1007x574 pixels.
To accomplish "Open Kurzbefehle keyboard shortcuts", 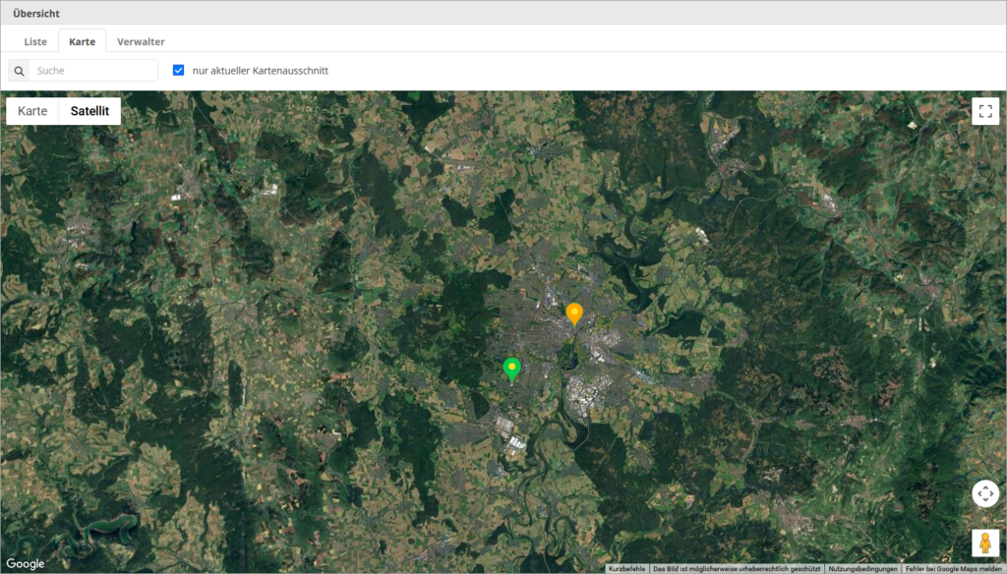I will point(627,569).
